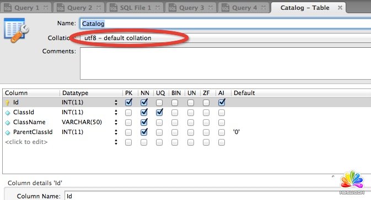Select the Id column name cell
371x200 pixels.
coord(15,102)
